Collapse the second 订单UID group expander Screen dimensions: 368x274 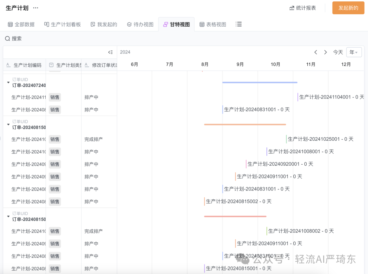8,124
